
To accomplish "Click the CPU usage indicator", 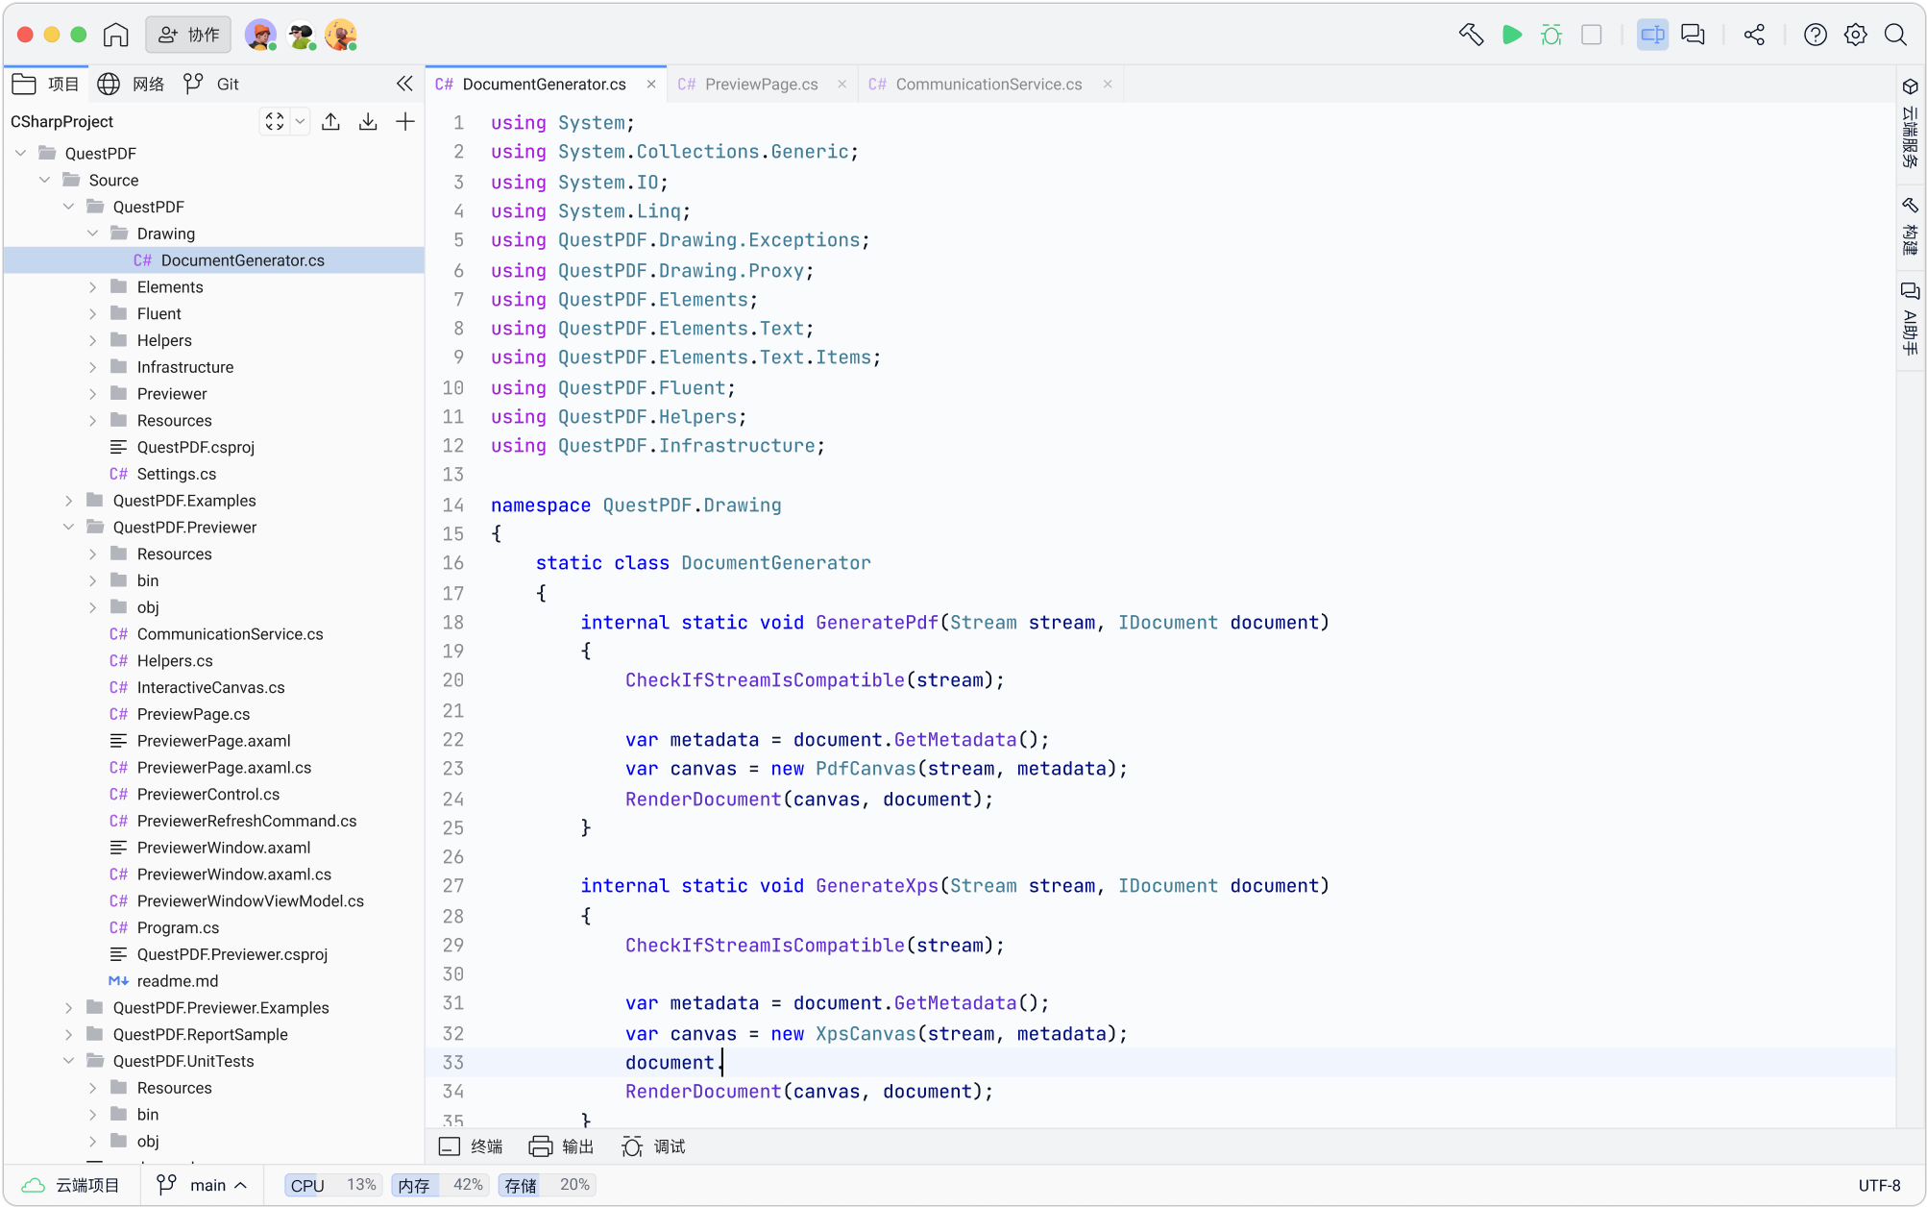I will [x=332, y=1185].
